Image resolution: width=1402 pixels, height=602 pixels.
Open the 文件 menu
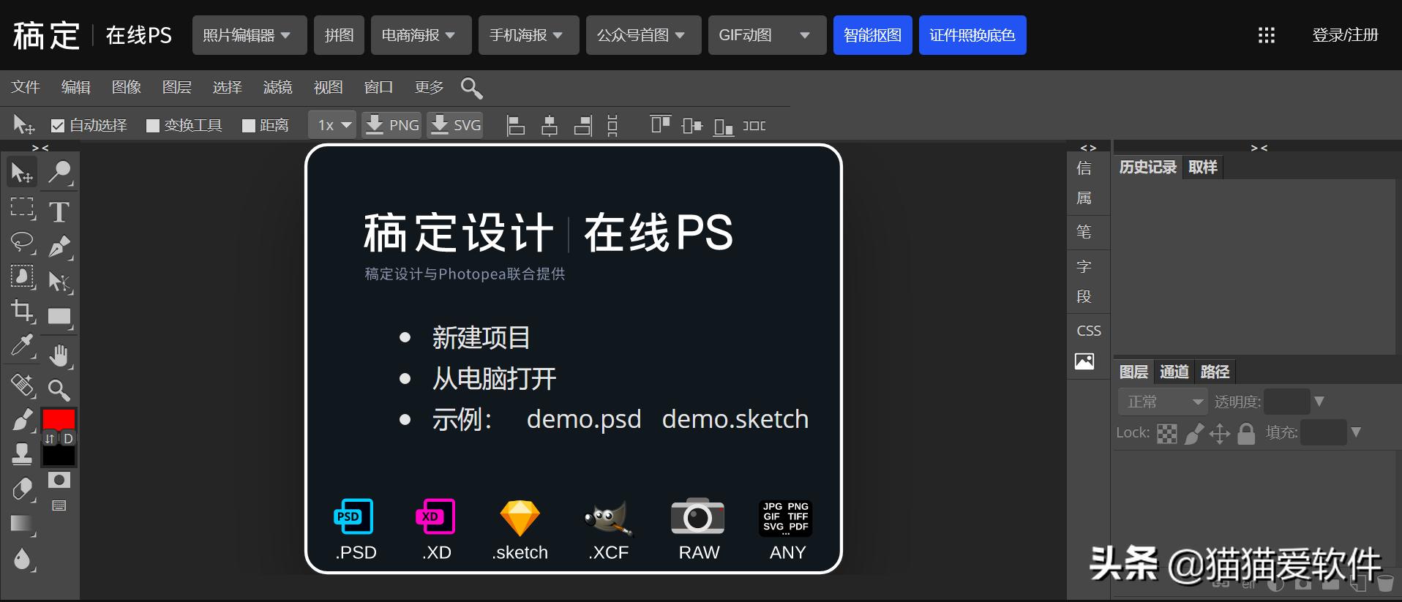26,87
